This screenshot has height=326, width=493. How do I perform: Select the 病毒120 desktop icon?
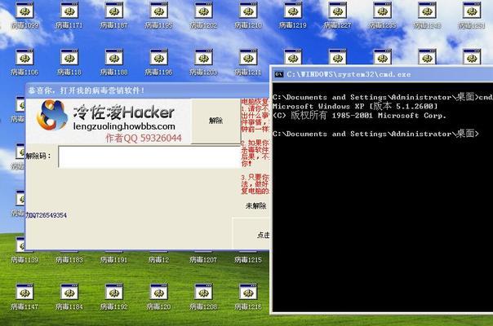point(159,297)
